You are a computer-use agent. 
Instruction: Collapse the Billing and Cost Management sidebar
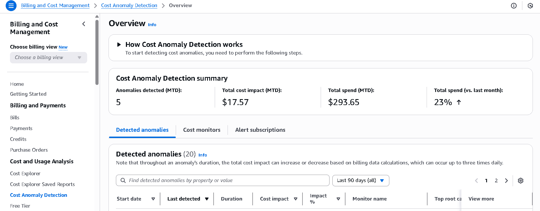84,24
